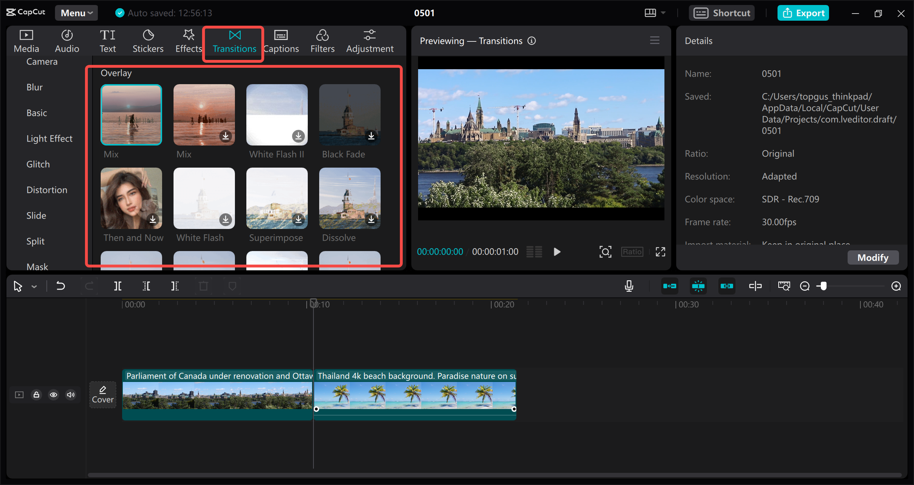This screenshot has width=914, height=485.
Task: Record a voiceover with the microphone icon
Action: 629,286
